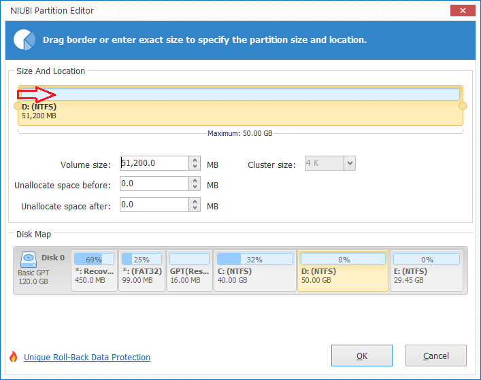Click the 0% usage bar of E: drive

point(427,259)
